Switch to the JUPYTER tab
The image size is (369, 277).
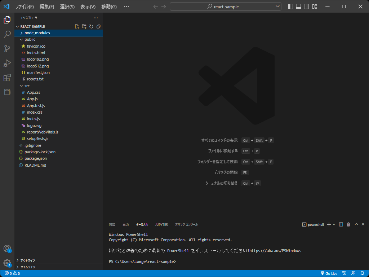pyautogui.click(x=162, y=224)
